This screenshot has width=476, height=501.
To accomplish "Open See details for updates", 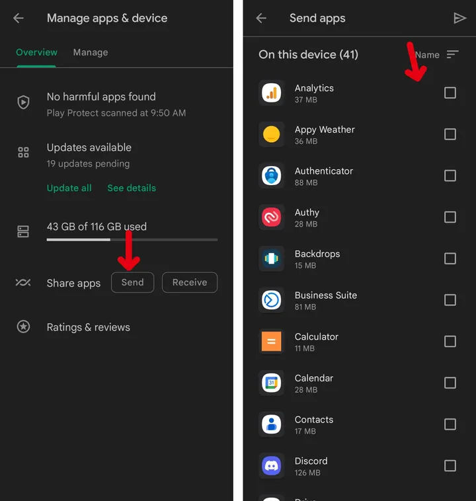I will [132, 188].
